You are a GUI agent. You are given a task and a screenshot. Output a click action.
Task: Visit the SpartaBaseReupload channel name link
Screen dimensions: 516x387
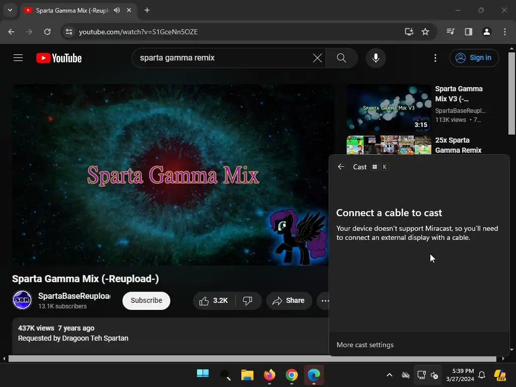tap(75, 296)
